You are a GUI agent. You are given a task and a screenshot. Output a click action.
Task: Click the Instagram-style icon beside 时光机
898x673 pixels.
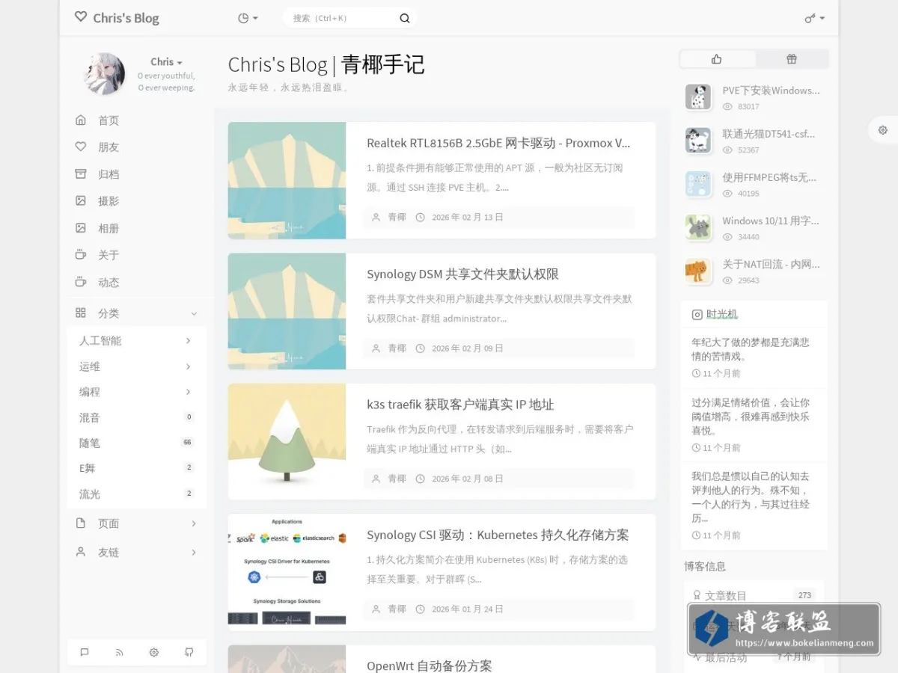(x=697, y=315)
